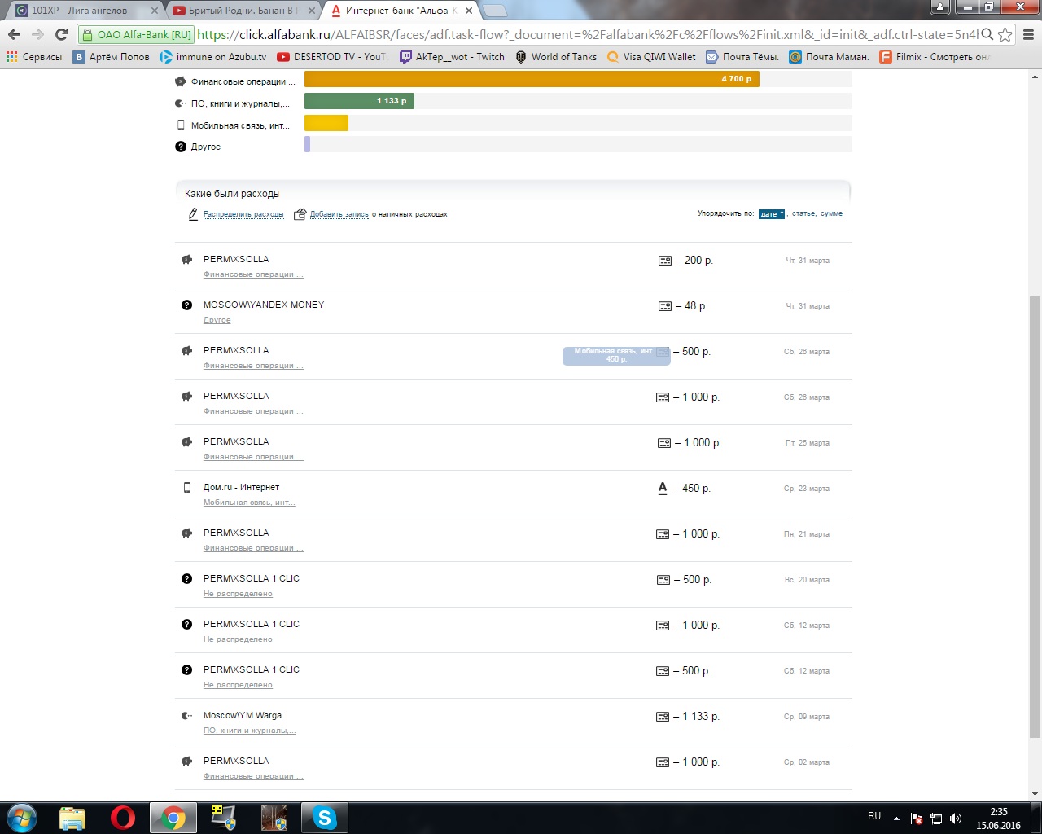Image resolution: width=1042 pixels, height=834 pixels.
Task: Click the Мобильная связь phone icon in the chart
Action: [x=181, y=125]
